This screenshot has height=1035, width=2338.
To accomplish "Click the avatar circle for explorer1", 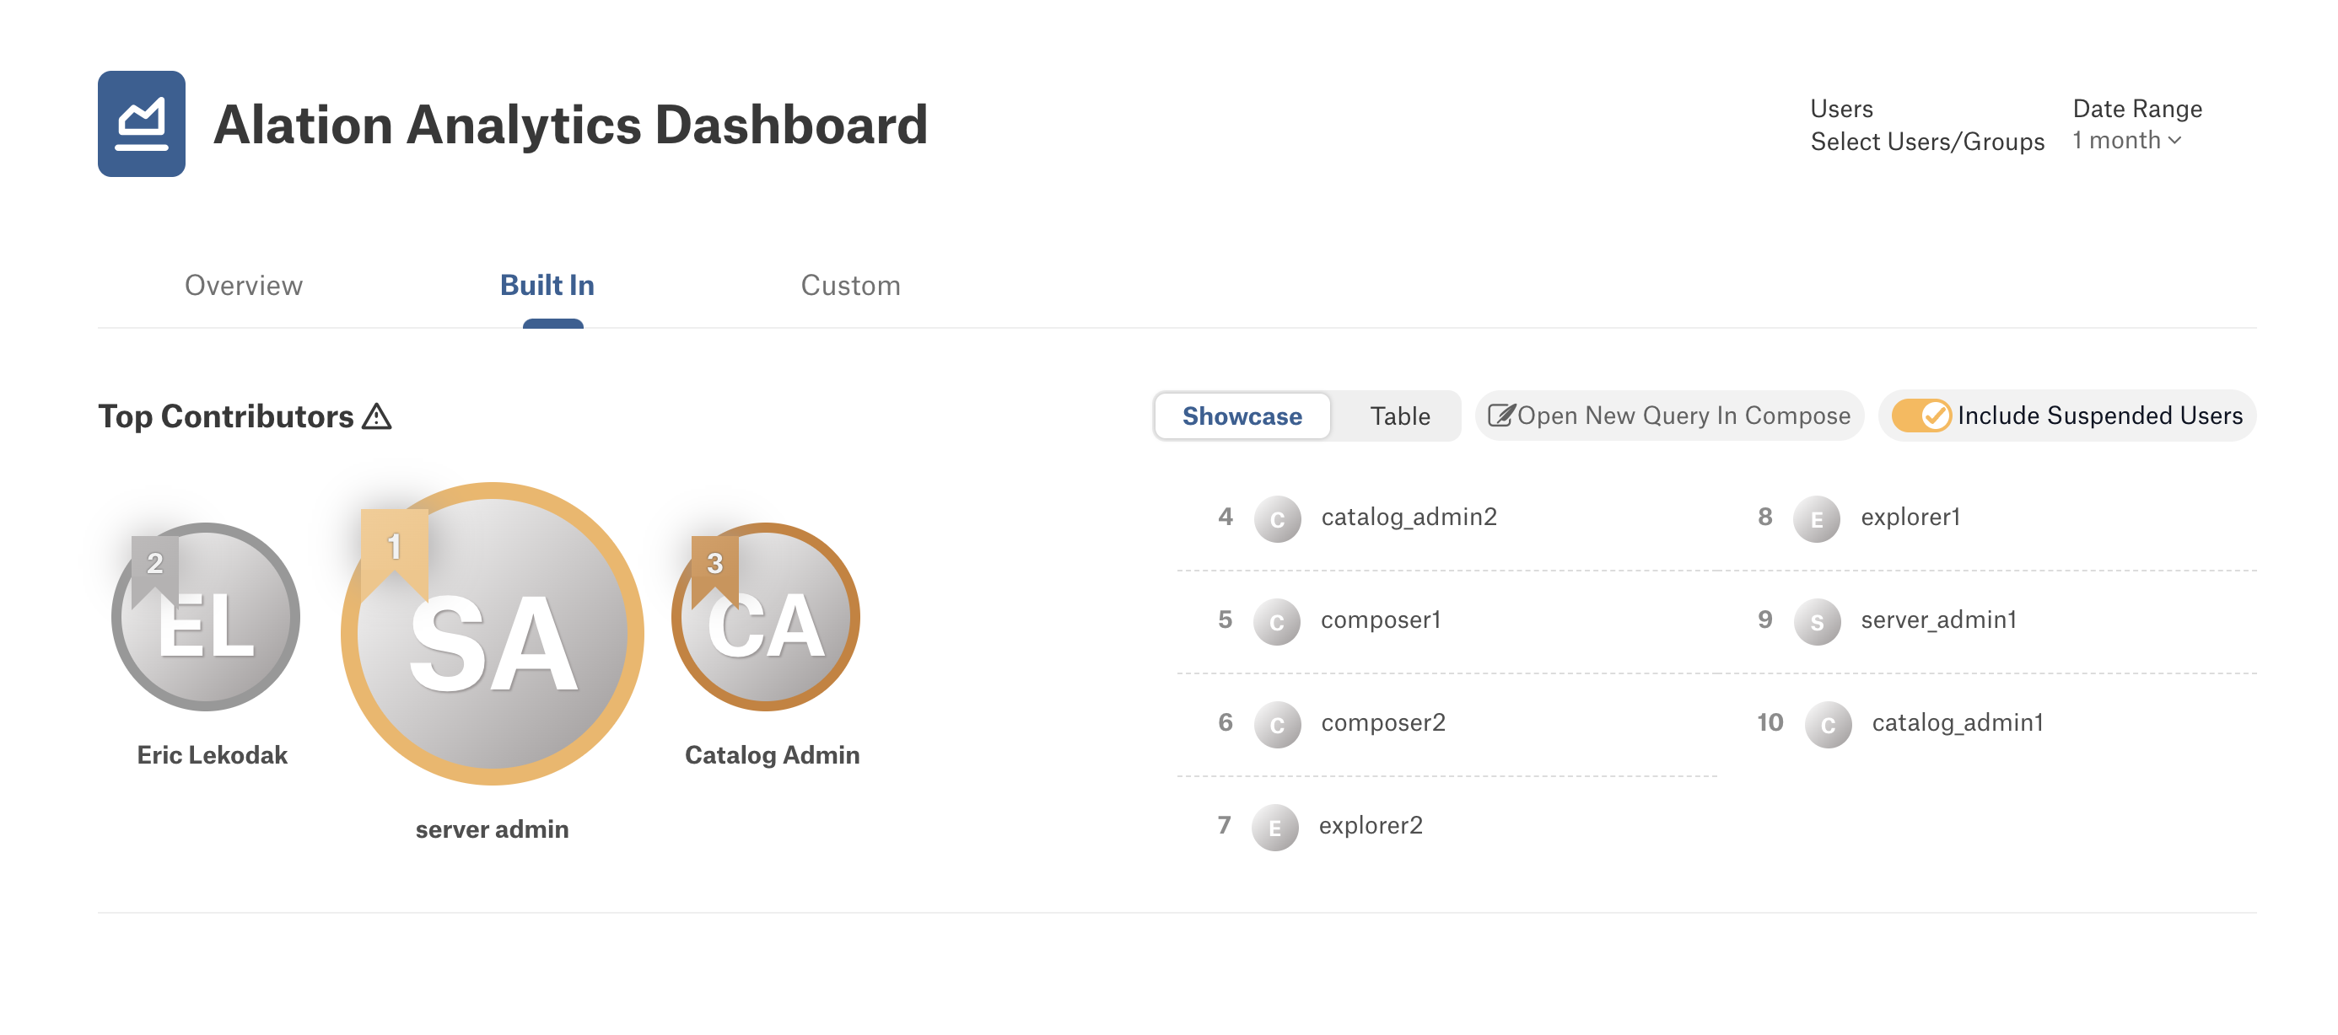I will (x=1817, y=519).
